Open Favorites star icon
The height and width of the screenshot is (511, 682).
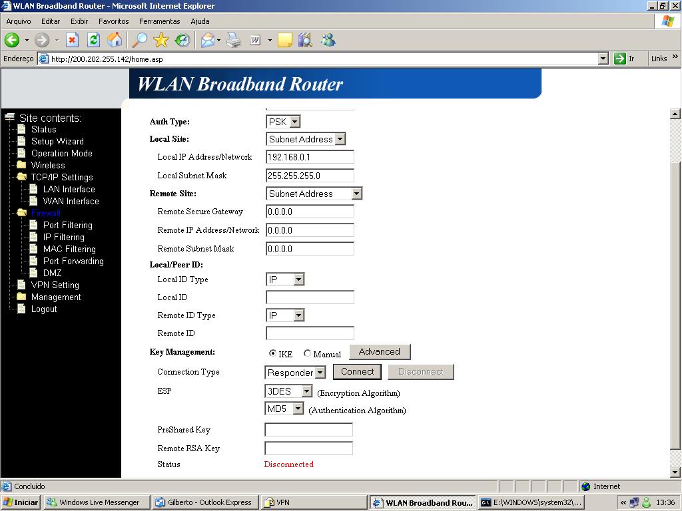161,40
